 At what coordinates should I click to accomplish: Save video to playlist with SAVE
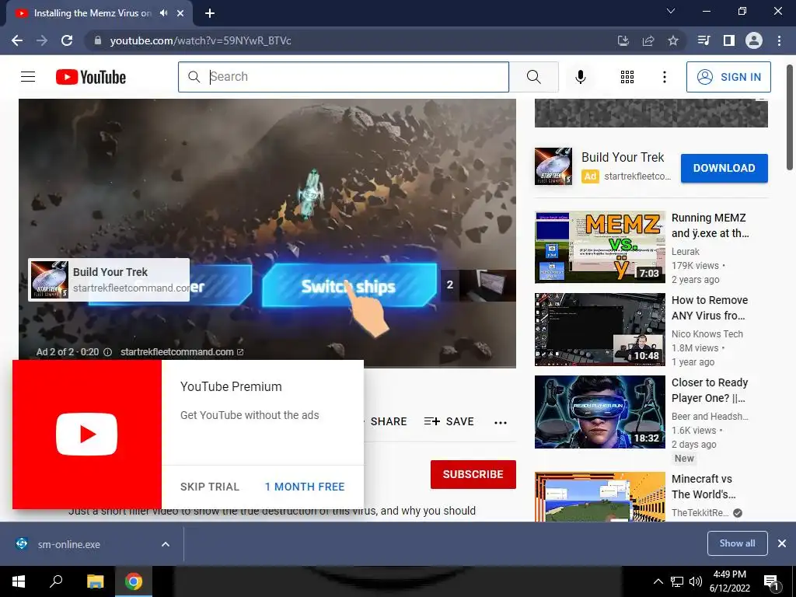click(x=449, y=421)
